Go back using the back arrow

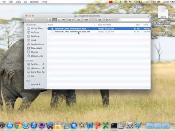pos(28,20)
